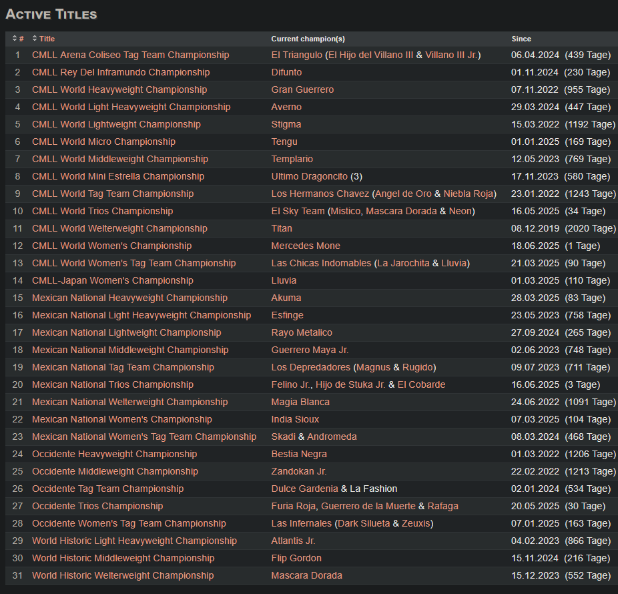Open Mexican National Women's Tag Team Championship
The height and width of the screenshot is (594, 618).
(x=144, y=436)
